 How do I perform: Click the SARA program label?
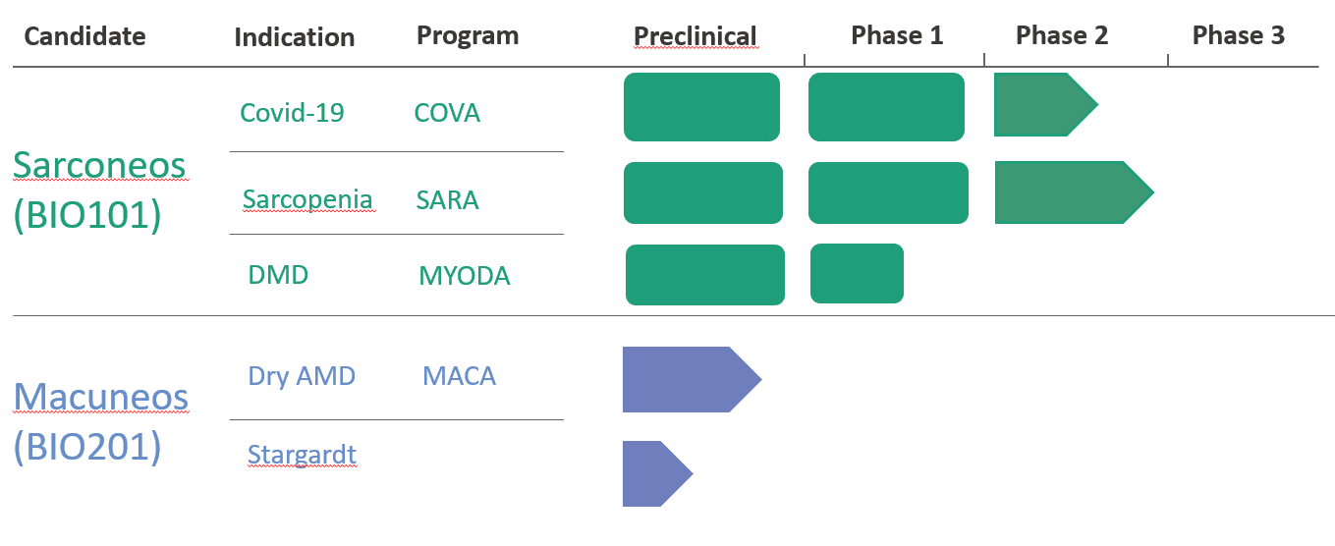tap(447, 201)
